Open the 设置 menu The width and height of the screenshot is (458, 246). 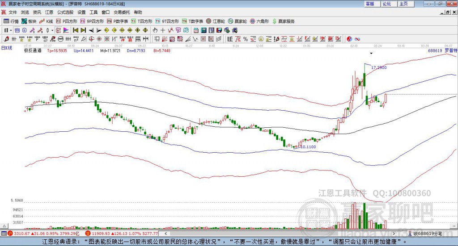(x=81, y=12)
